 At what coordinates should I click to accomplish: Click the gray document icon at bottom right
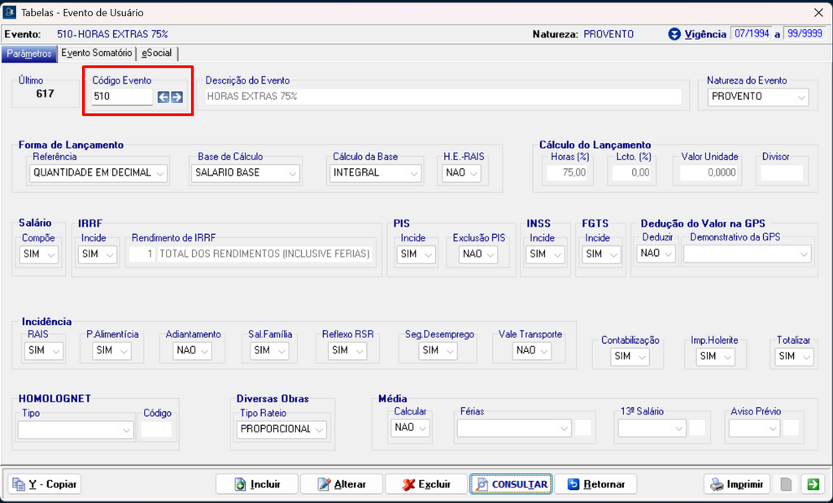point(787,483)
